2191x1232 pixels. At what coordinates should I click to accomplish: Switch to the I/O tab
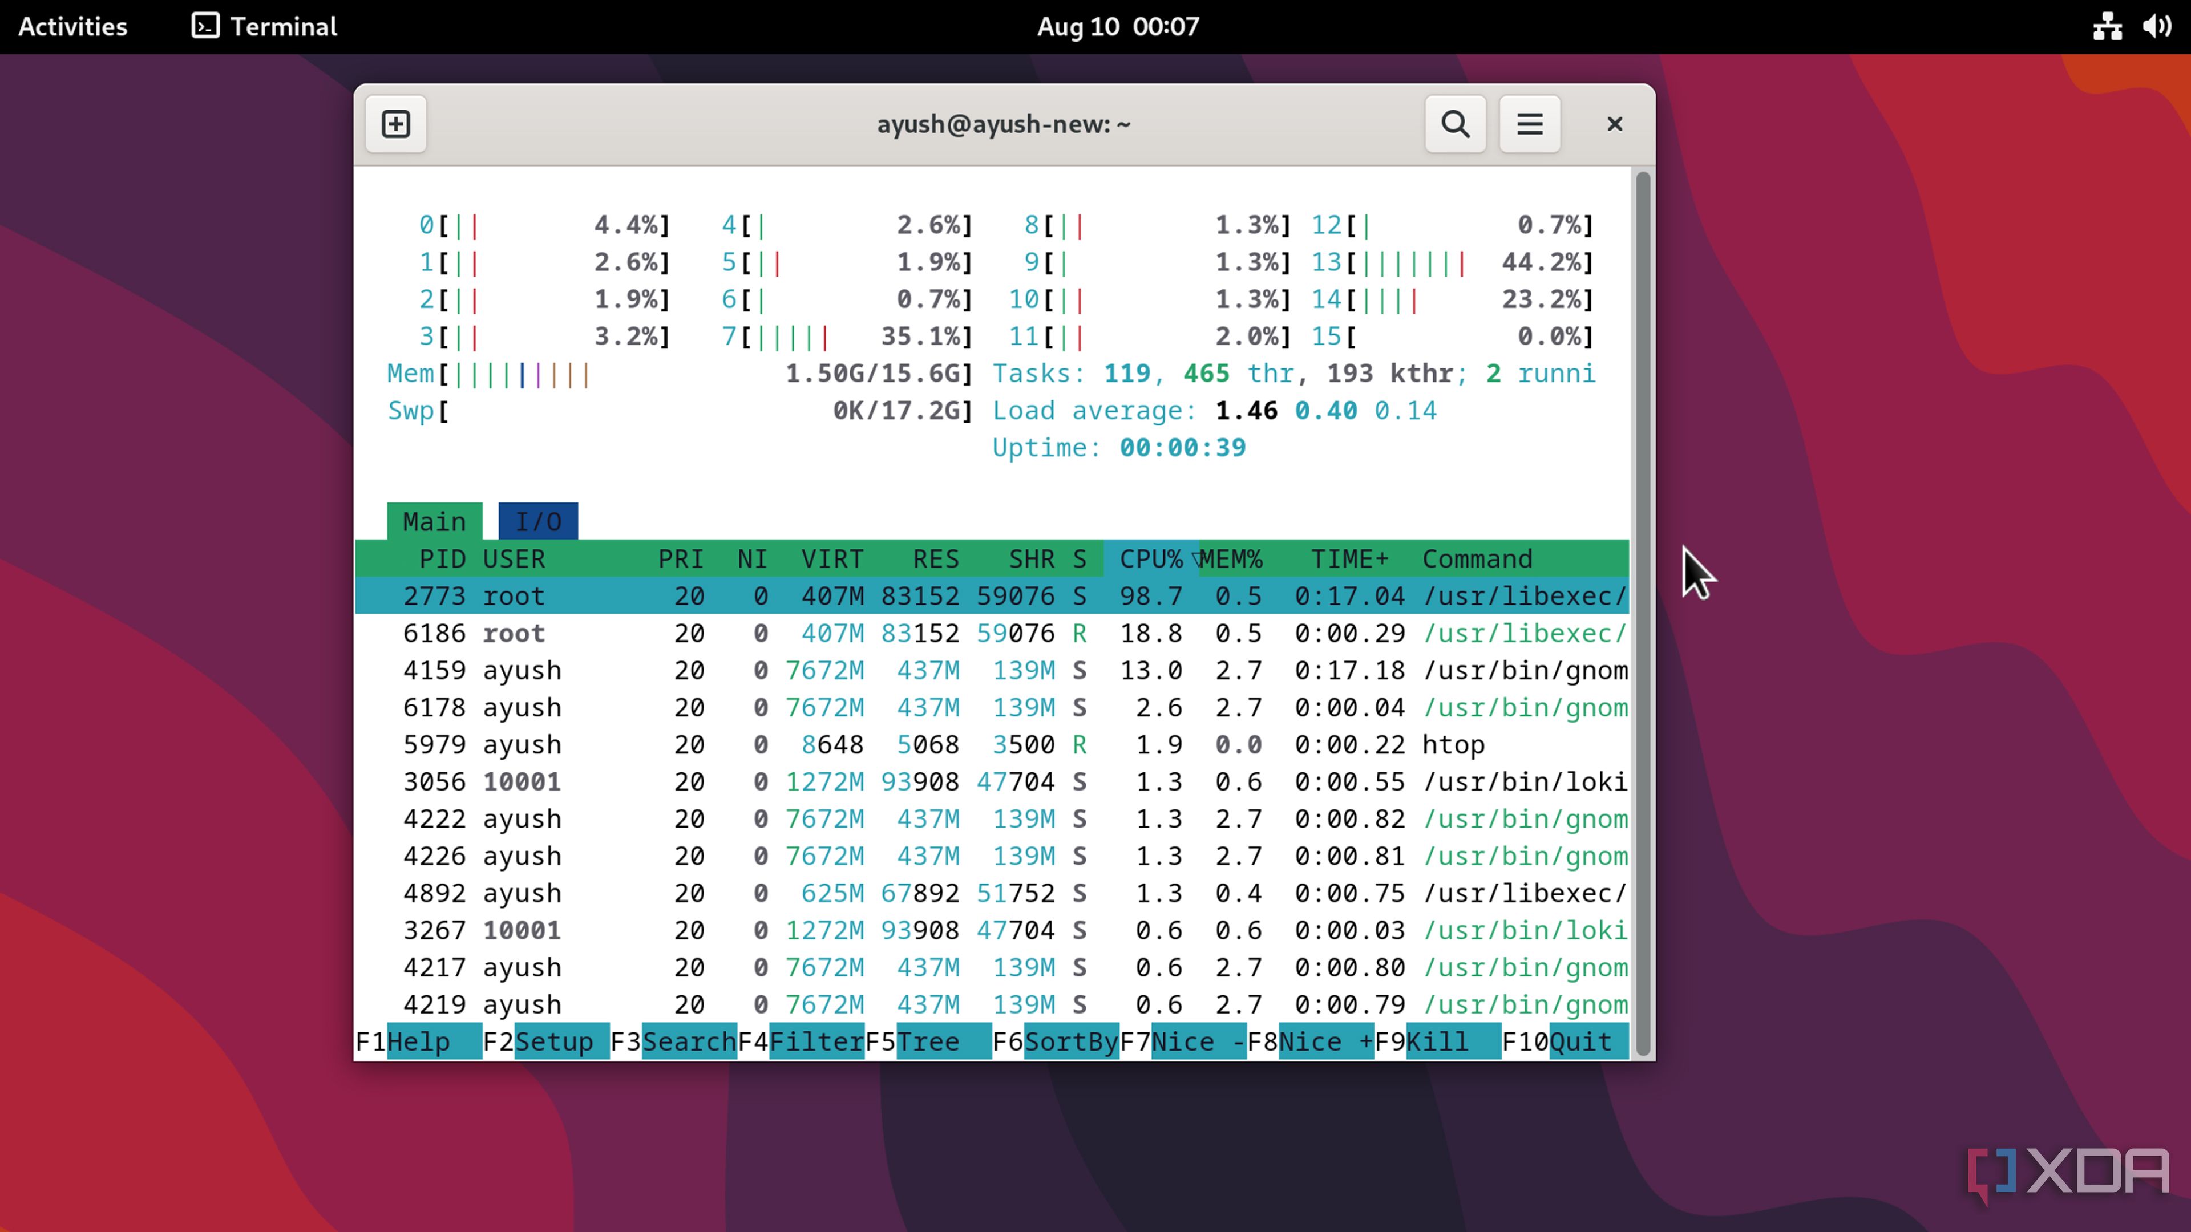tap(537, 521)
